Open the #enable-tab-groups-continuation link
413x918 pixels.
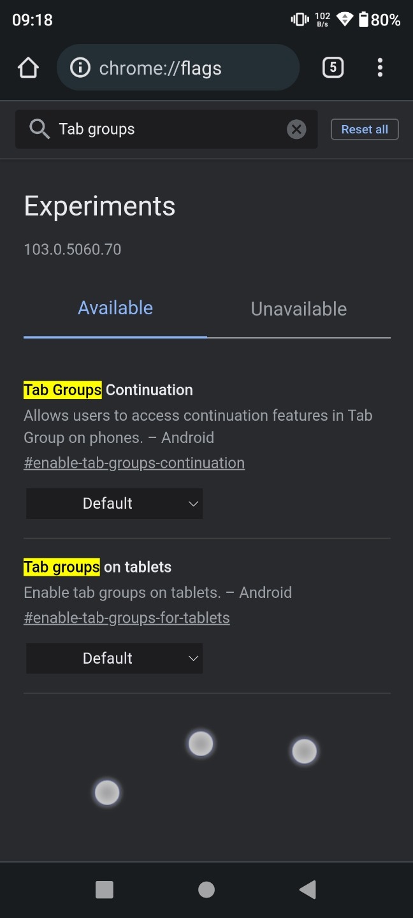click(134, 463)
